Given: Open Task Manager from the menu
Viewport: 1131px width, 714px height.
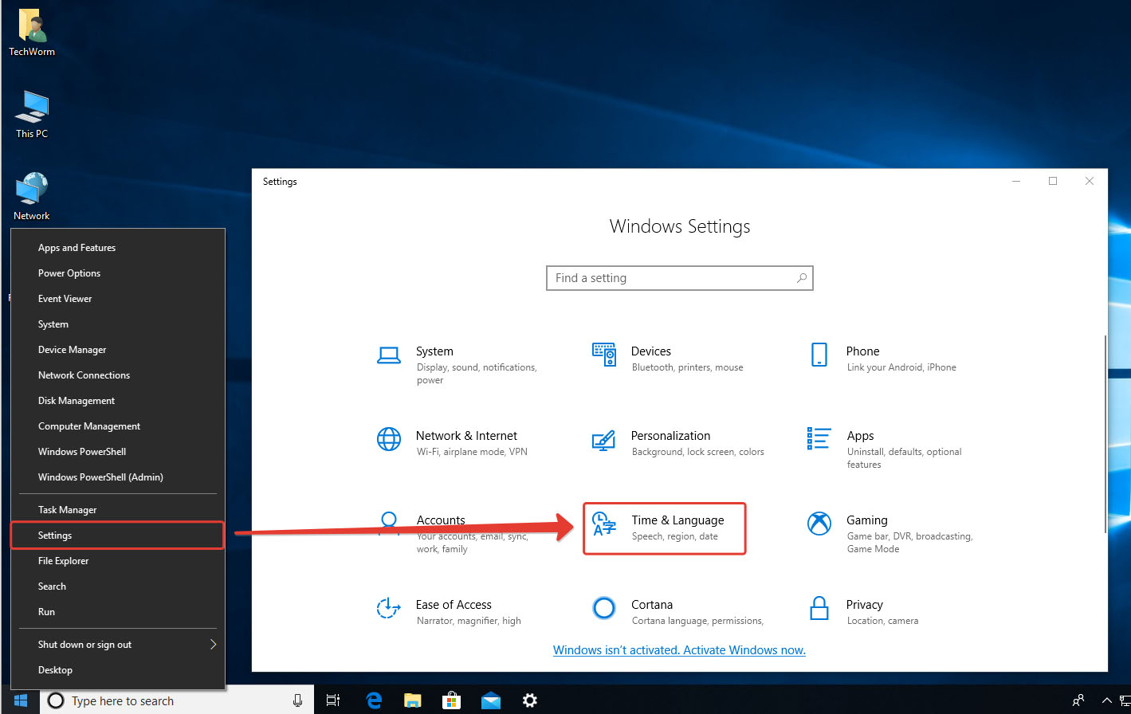Looking at the screenshot, I should click(x=68, y=510).
